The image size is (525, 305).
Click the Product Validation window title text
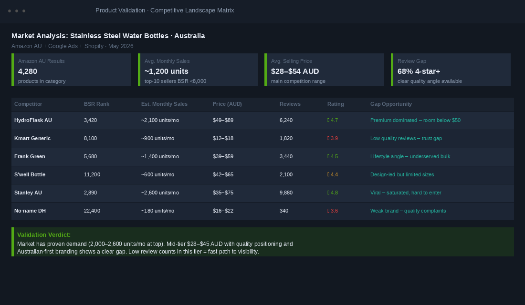pyautogui.click(x=165, y=10)
